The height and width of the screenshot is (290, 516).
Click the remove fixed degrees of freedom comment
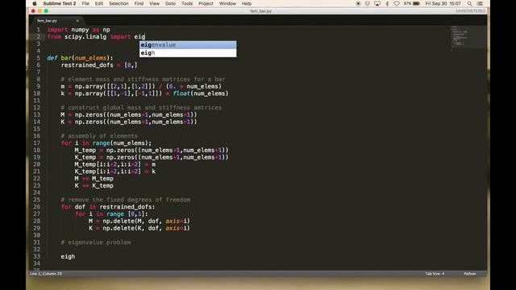click(126, 200)
